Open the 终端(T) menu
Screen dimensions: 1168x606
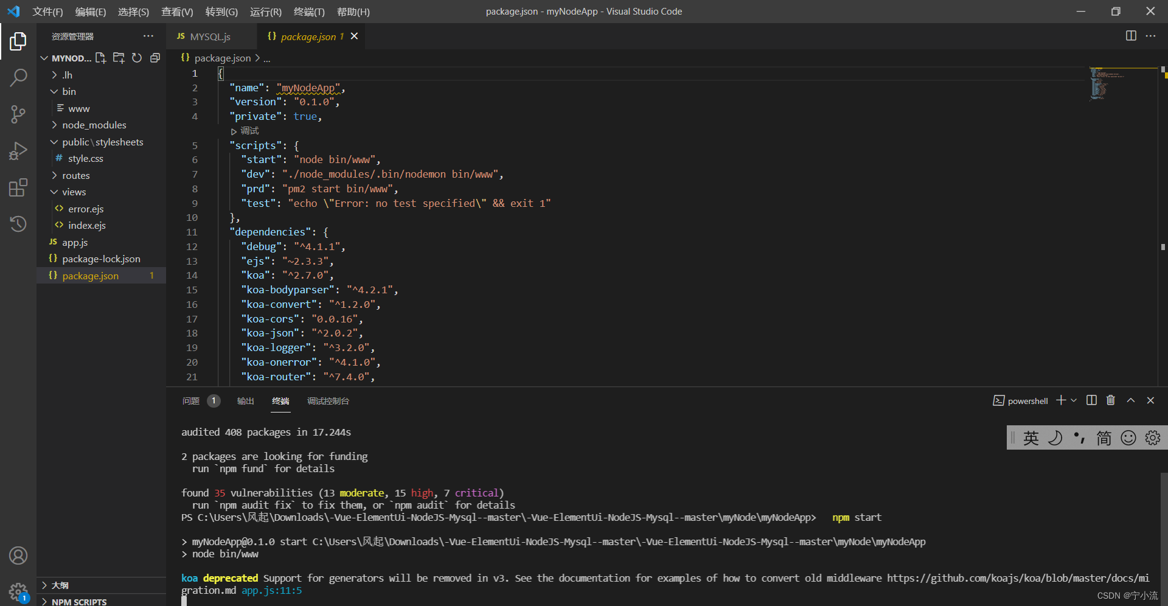(x=309, y=12)
